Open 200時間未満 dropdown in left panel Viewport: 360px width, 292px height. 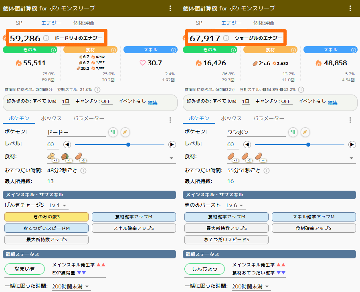pos(71,286)
